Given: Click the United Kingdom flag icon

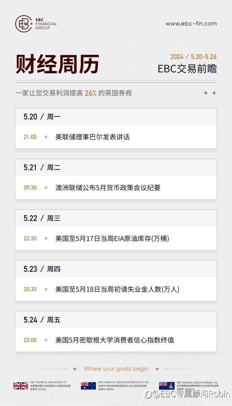Looking at the screenshot, I should click(x=21, y=386).
